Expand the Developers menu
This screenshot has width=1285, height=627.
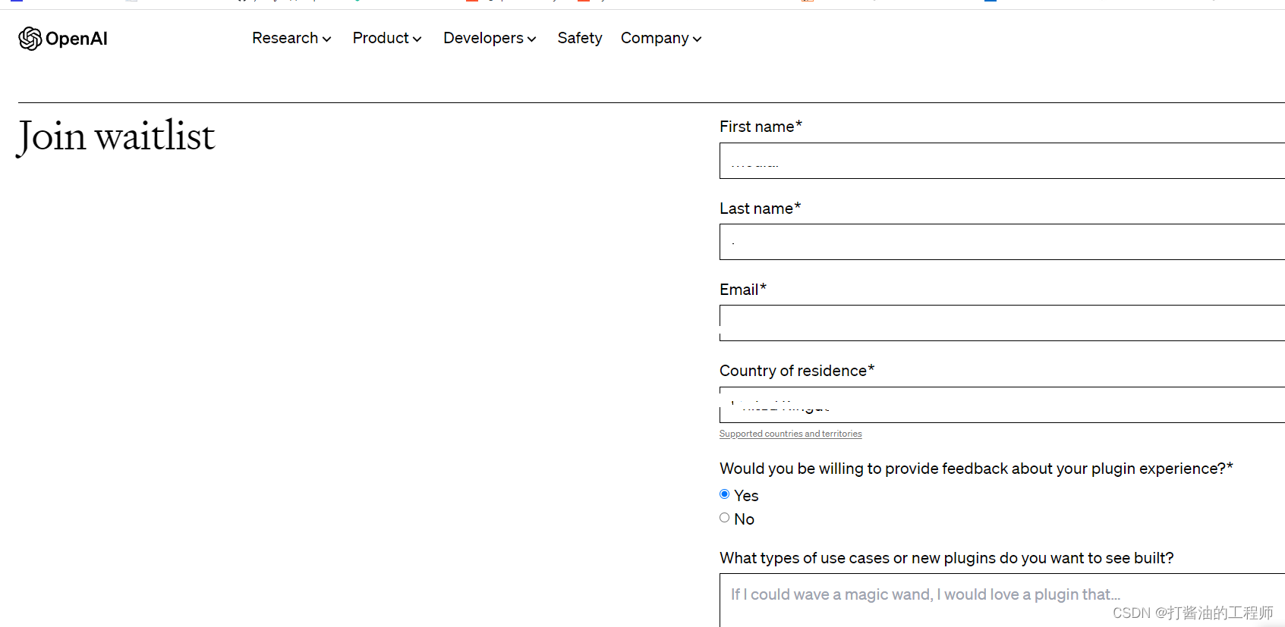tap(490, 38)
